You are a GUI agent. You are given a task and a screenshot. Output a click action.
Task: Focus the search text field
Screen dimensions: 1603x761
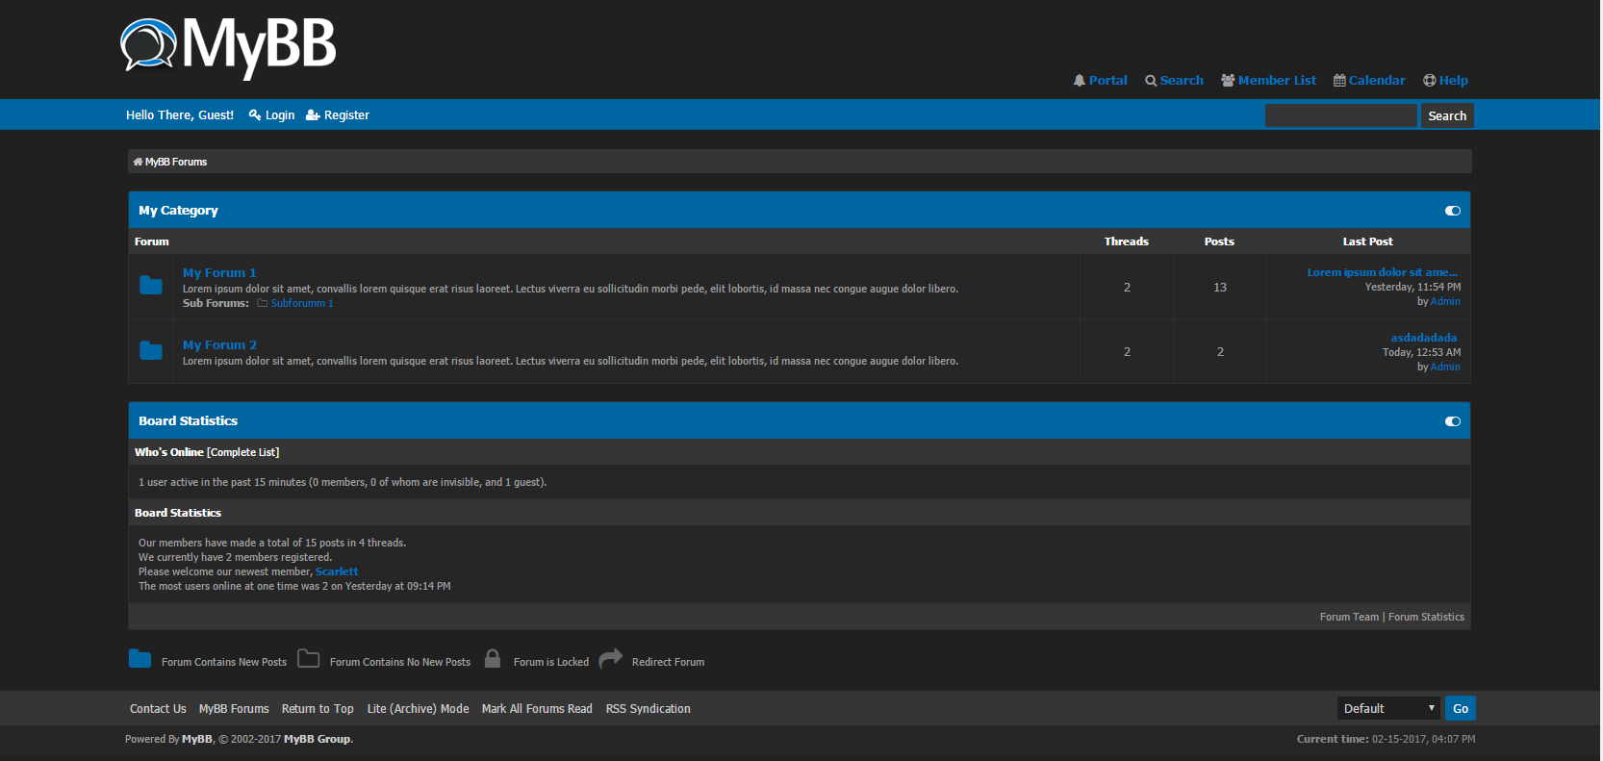1340,116
